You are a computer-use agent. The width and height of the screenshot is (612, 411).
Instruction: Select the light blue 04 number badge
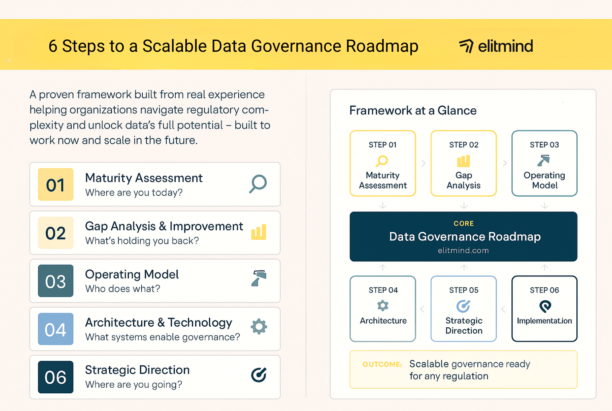tap(56, 329)
